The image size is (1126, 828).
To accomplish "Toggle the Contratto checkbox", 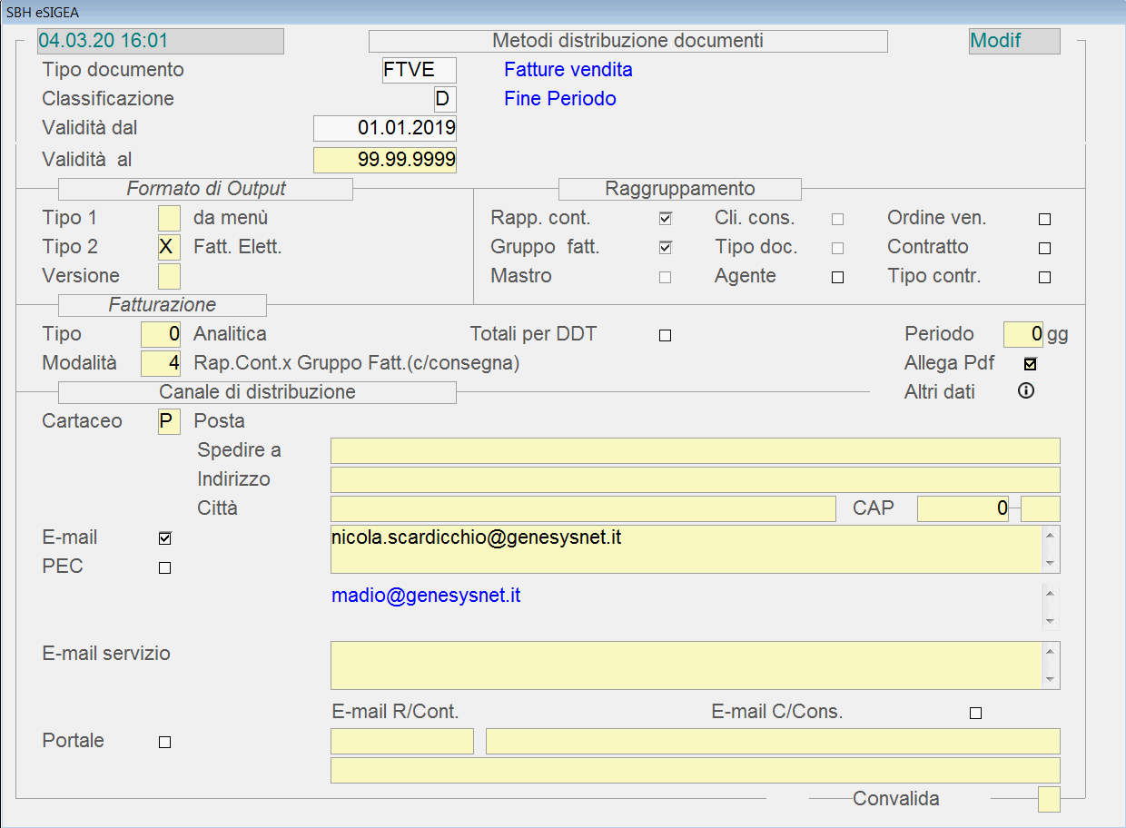I will [1044, 249].
